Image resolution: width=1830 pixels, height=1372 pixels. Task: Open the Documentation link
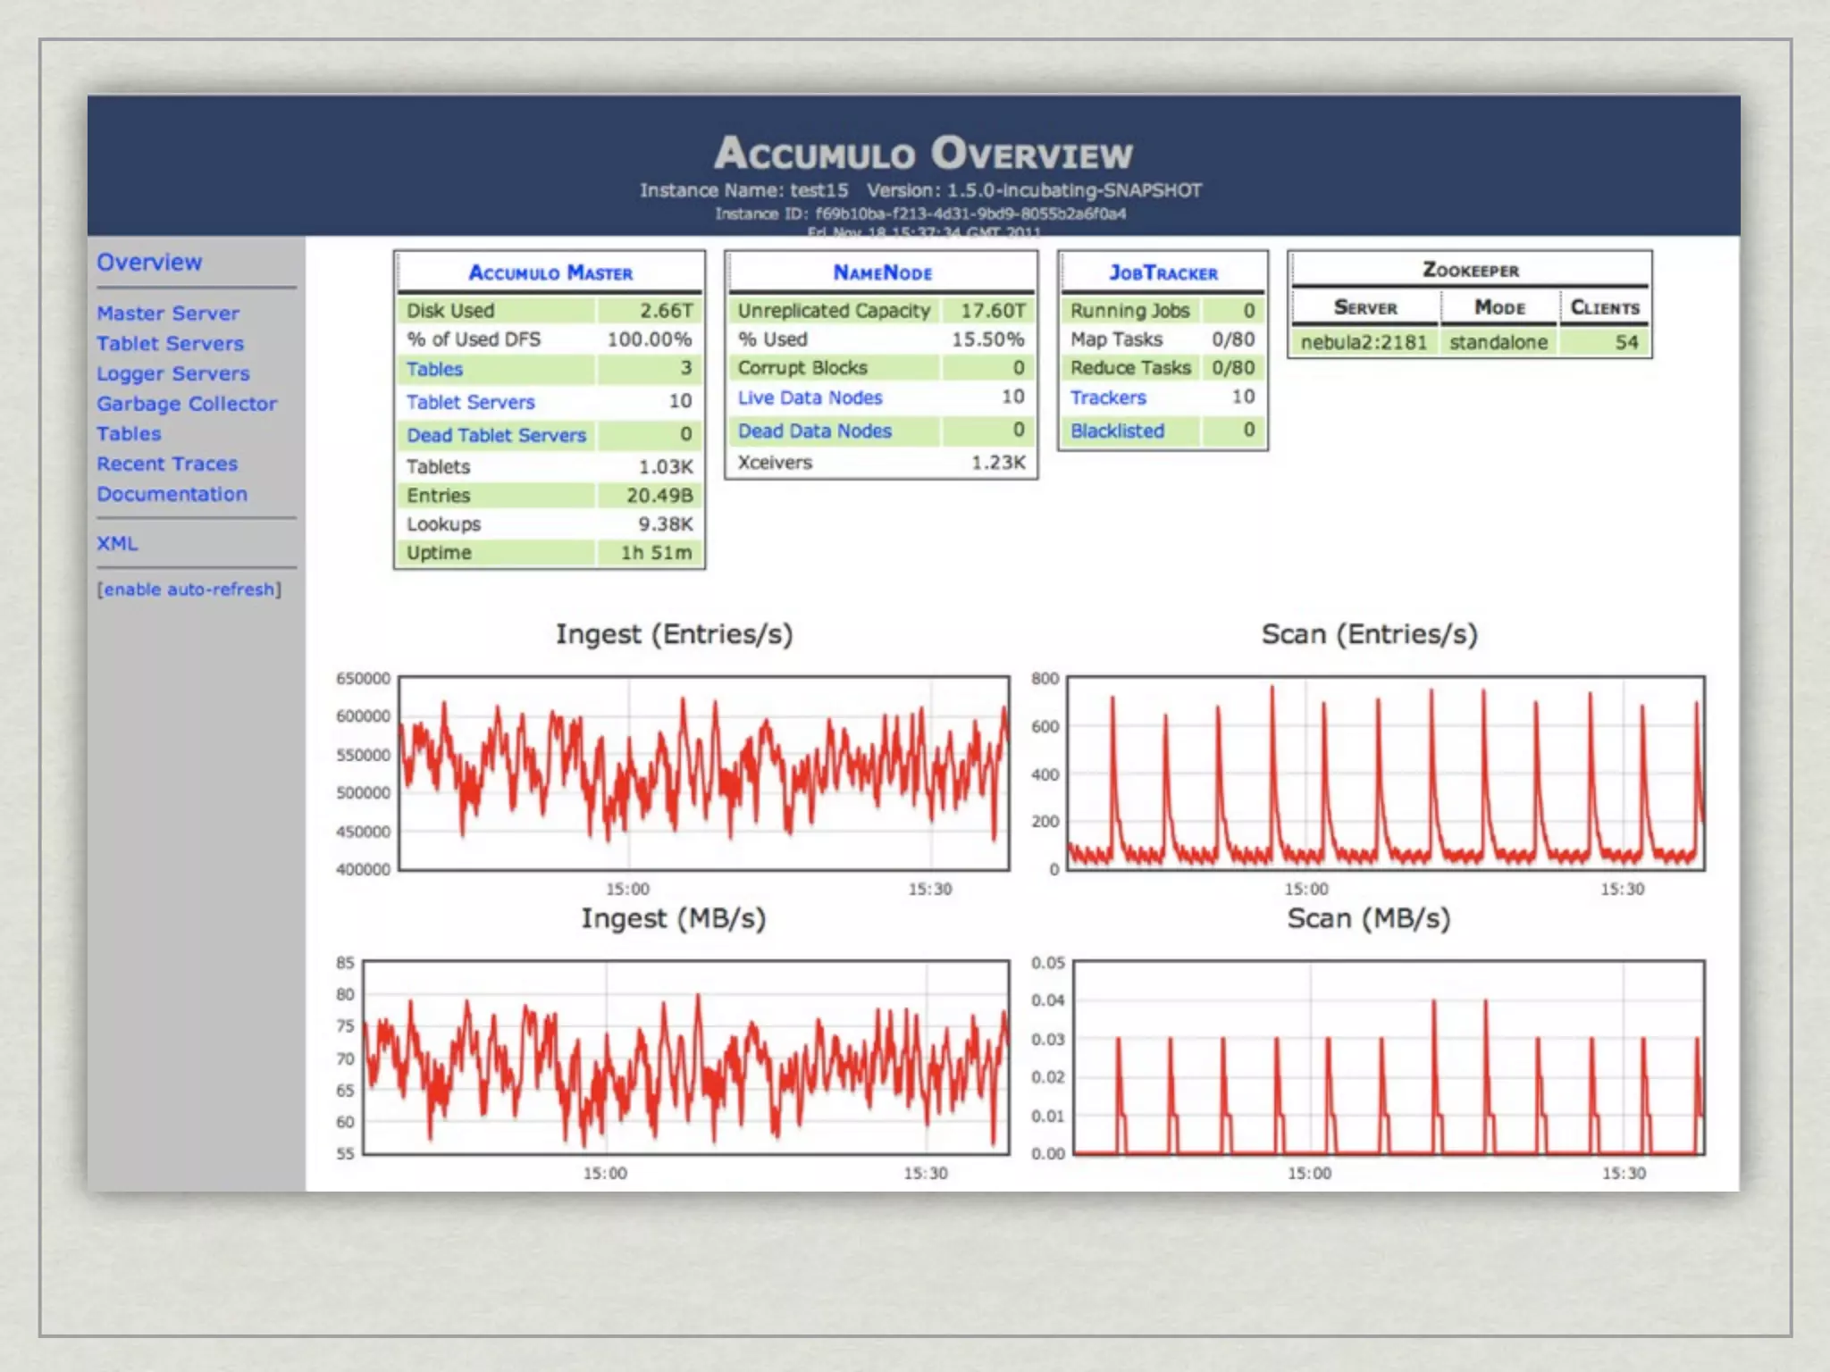tap(172, 494)
